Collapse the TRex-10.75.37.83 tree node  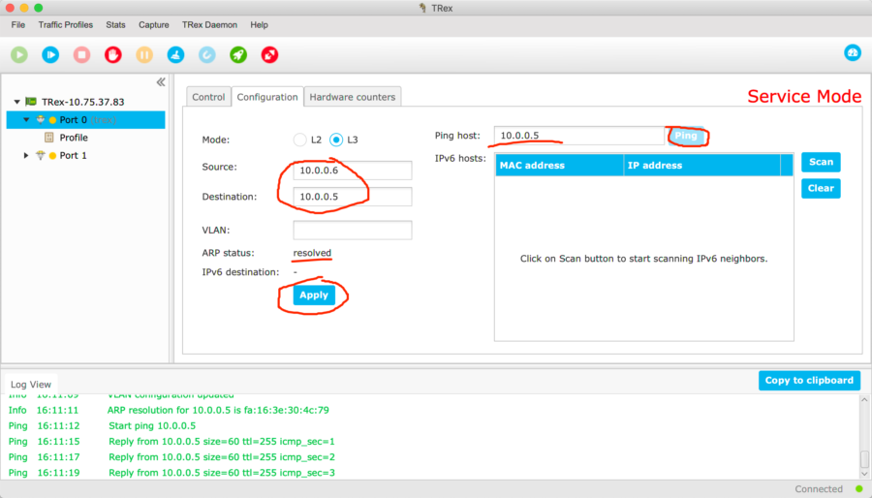point(17,102)
